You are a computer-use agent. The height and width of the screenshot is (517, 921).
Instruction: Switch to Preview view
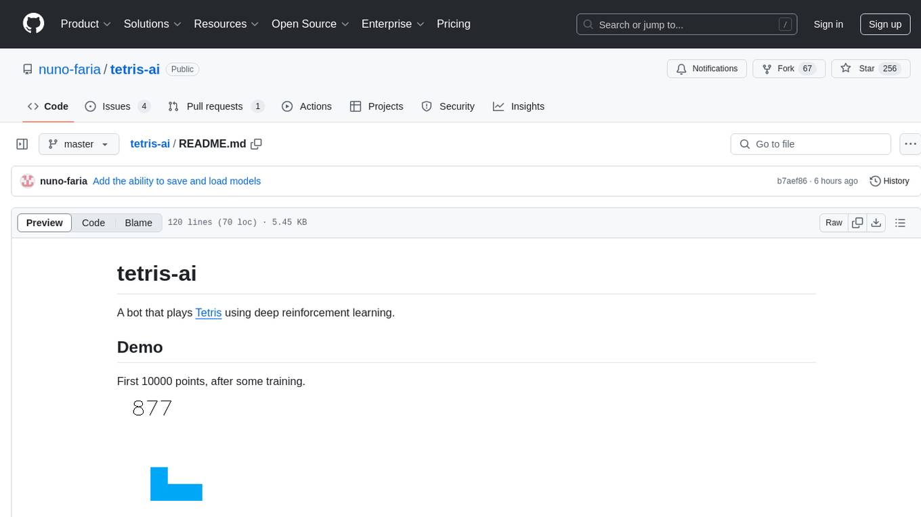tap(45, 223)
